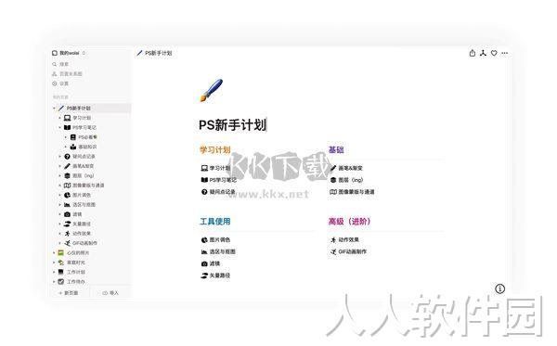This screenshot has height=346, width=557.
Task: Click the magenta 高级（进阶） heading
Action: (350, 222)
